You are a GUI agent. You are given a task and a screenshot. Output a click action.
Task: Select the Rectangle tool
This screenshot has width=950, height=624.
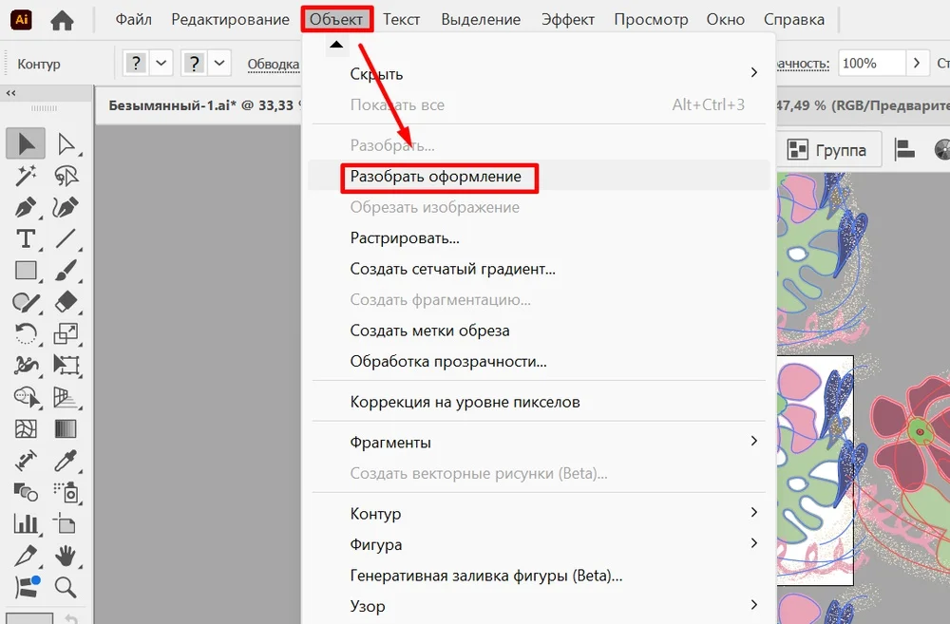click(x=24, y=271)
